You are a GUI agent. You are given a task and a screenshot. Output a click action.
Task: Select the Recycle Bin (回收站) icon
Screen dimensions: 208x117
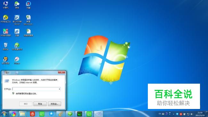(5, 46)
